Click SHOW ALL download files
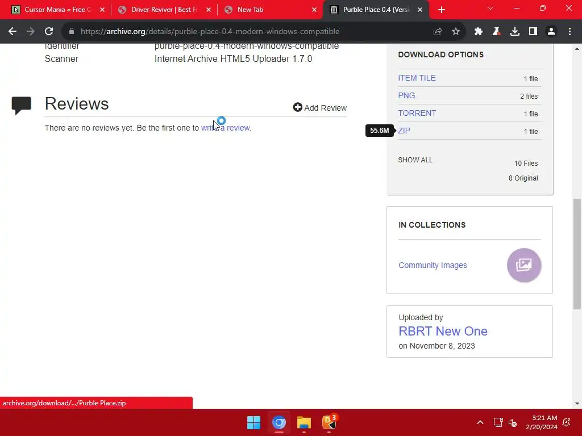 click(x=415, y=160)
